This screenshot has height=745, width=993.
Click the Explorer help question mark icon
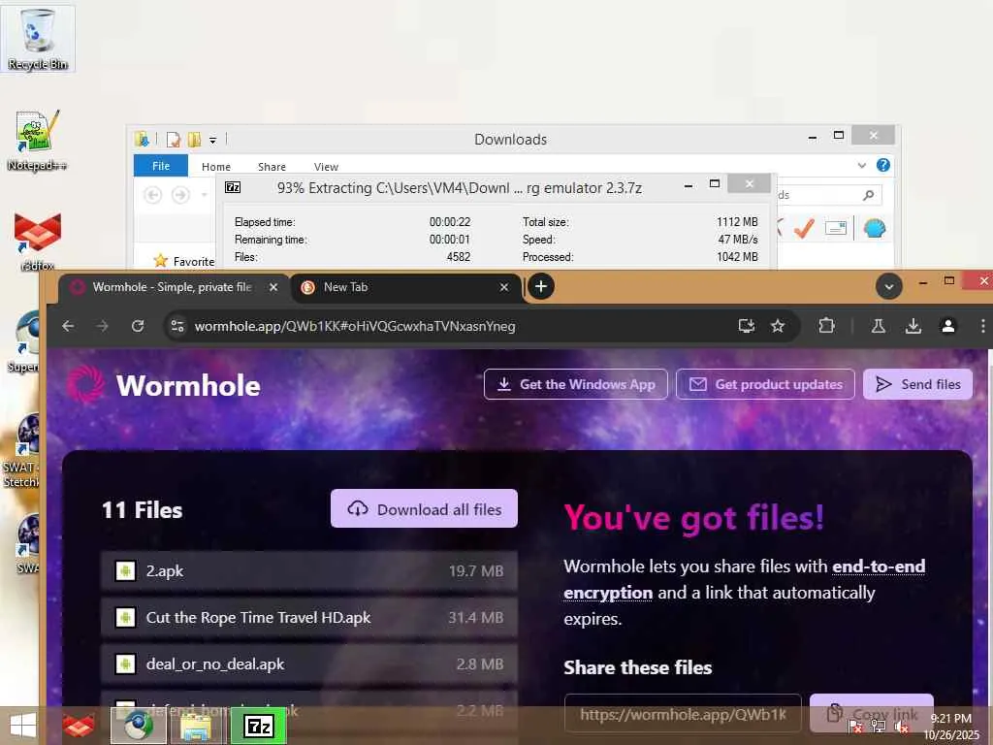tap(882, 165)
